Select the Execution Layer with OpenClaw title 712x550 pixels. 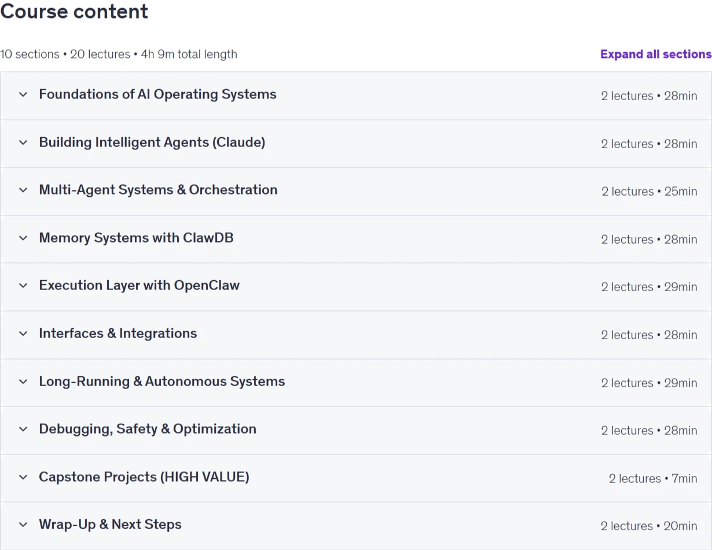pyautogui.click(x=139, y=285)
